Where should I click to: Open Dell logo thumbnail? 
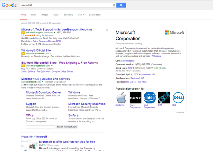point(178,97)
